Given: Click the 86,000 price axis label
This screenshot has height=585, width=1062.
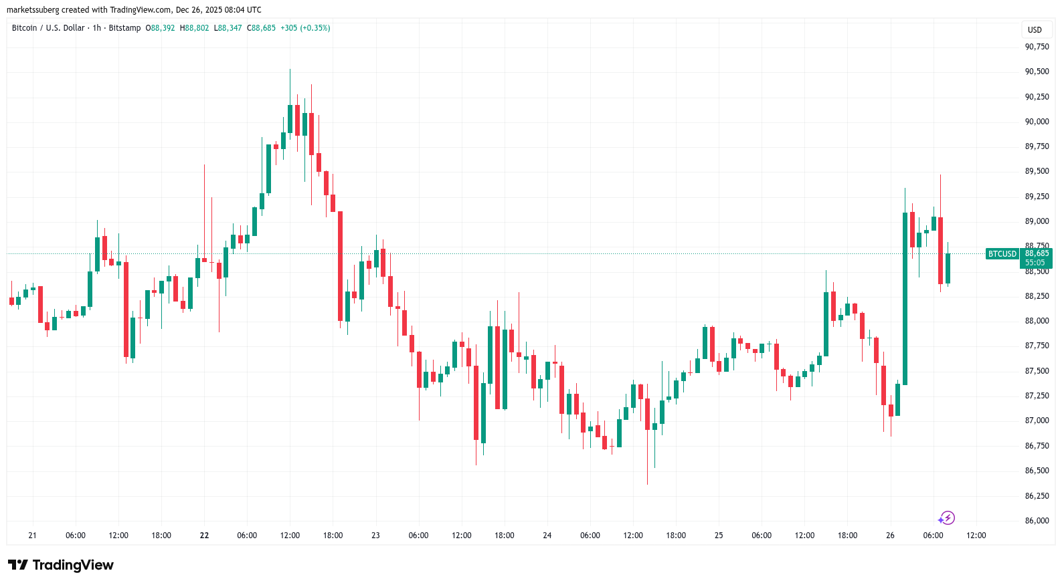Looking at the screenshot, I should (x=1037, y=521).
